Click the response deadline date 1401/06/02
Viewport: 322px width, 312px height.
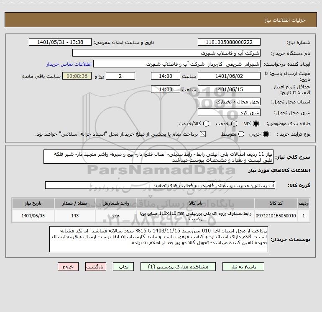click(x=229, y=76)
